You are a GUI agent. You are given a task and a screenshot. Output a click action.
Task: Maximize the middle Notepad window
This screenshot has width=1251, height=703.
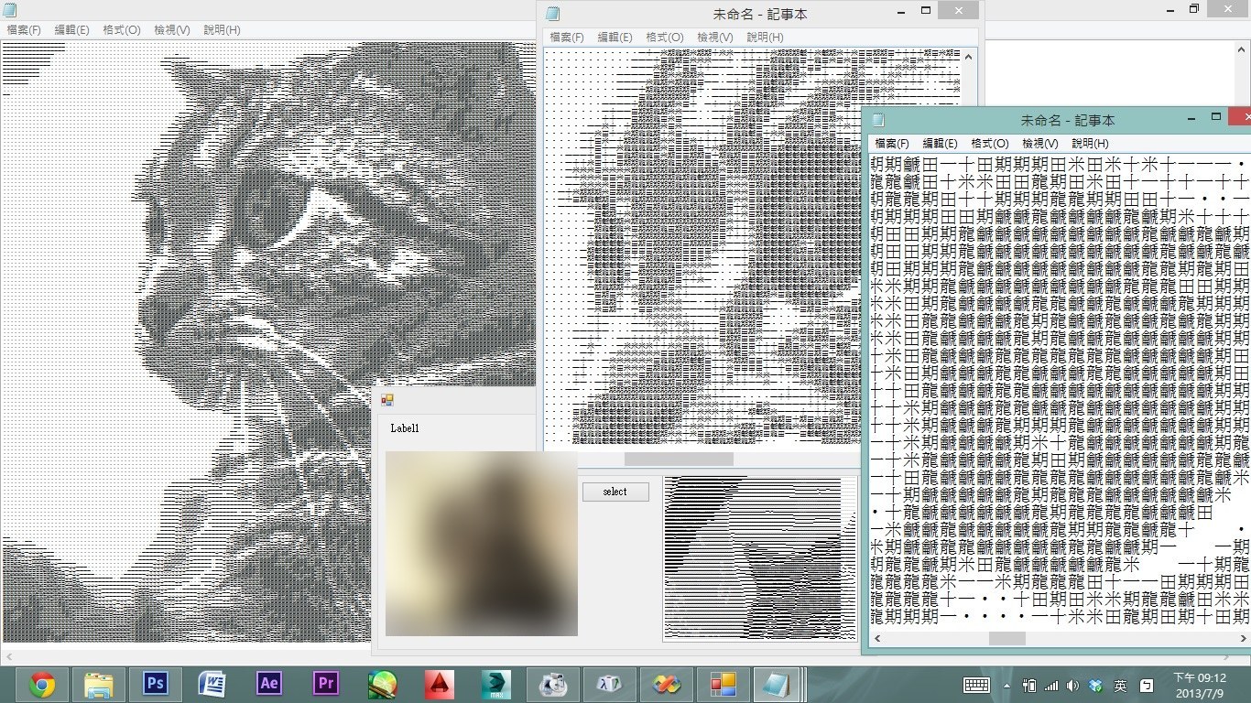click(926, 11)
